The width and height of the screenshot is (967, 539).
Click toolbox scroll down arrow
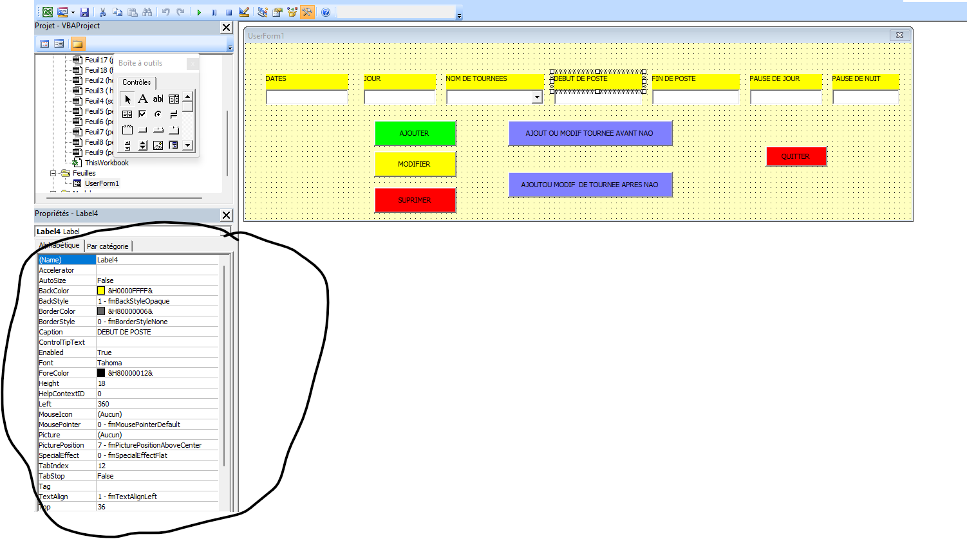(x=187, y=145)
